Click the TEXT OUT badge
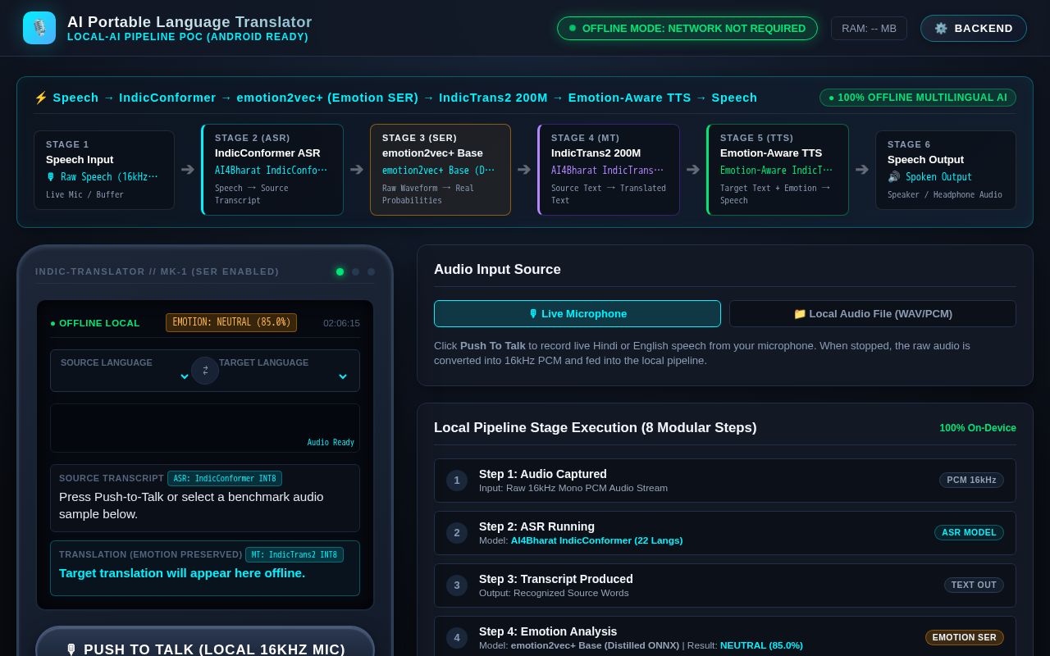The image size is (1050, 656). click(974, 585)
